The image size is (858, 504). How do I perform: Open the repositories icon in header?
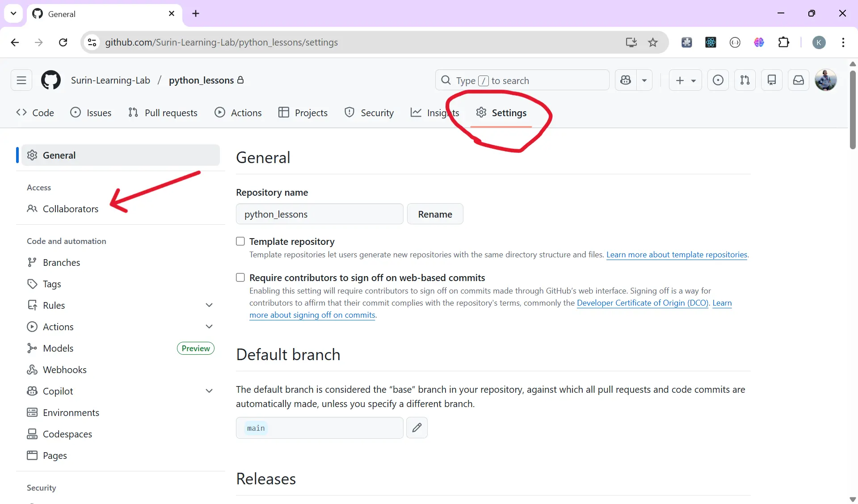click(772, 80)
